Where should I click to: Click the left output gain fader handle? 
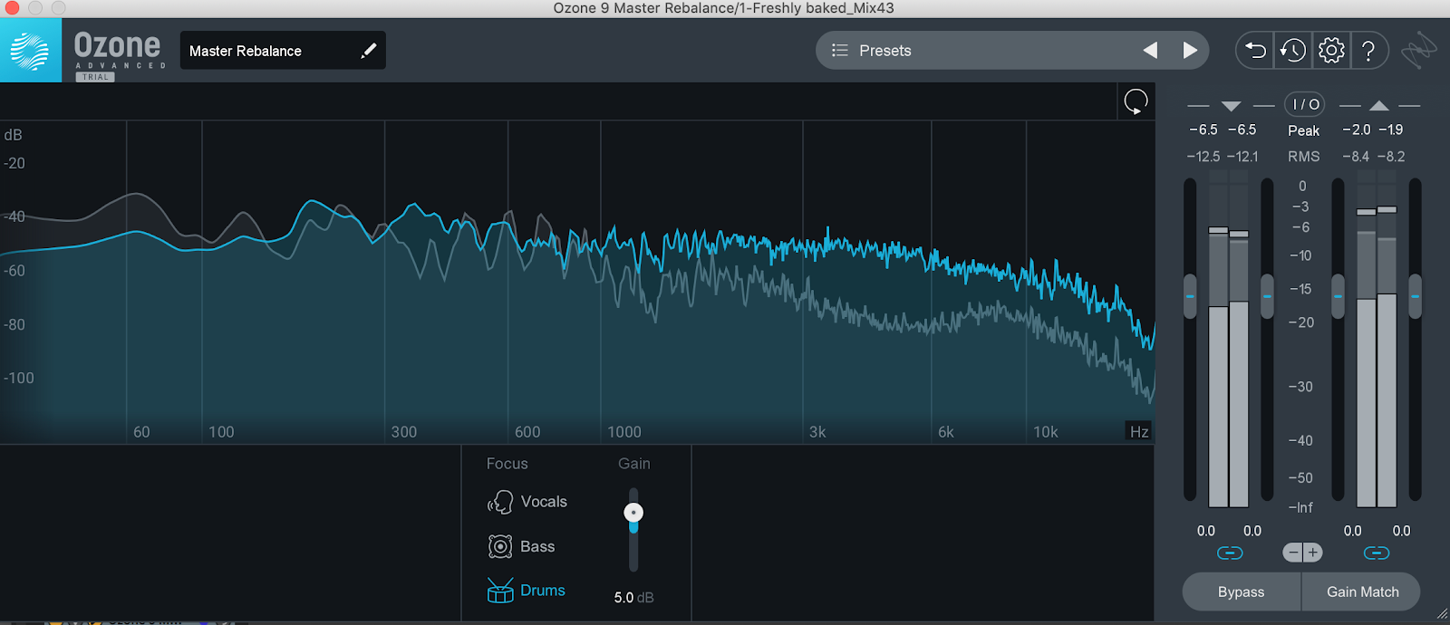point(1338,296)
